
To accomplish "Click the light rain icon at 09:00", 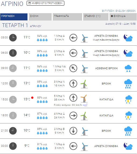I will pos(128,68).
